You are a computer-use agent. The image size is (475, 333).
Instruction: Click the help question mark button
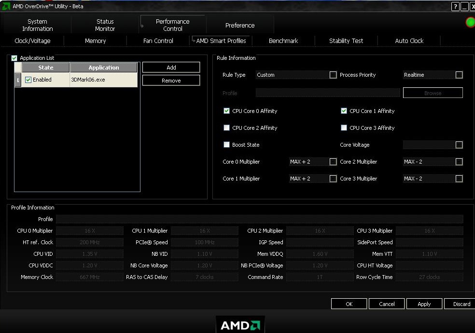coord(455,6)
